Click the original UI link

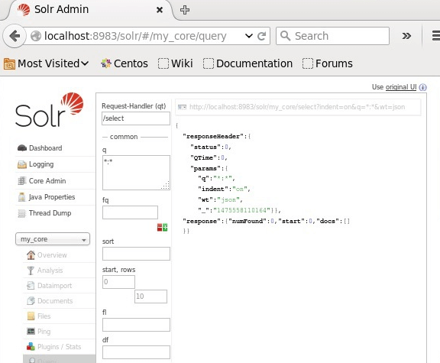click(401, 87)
